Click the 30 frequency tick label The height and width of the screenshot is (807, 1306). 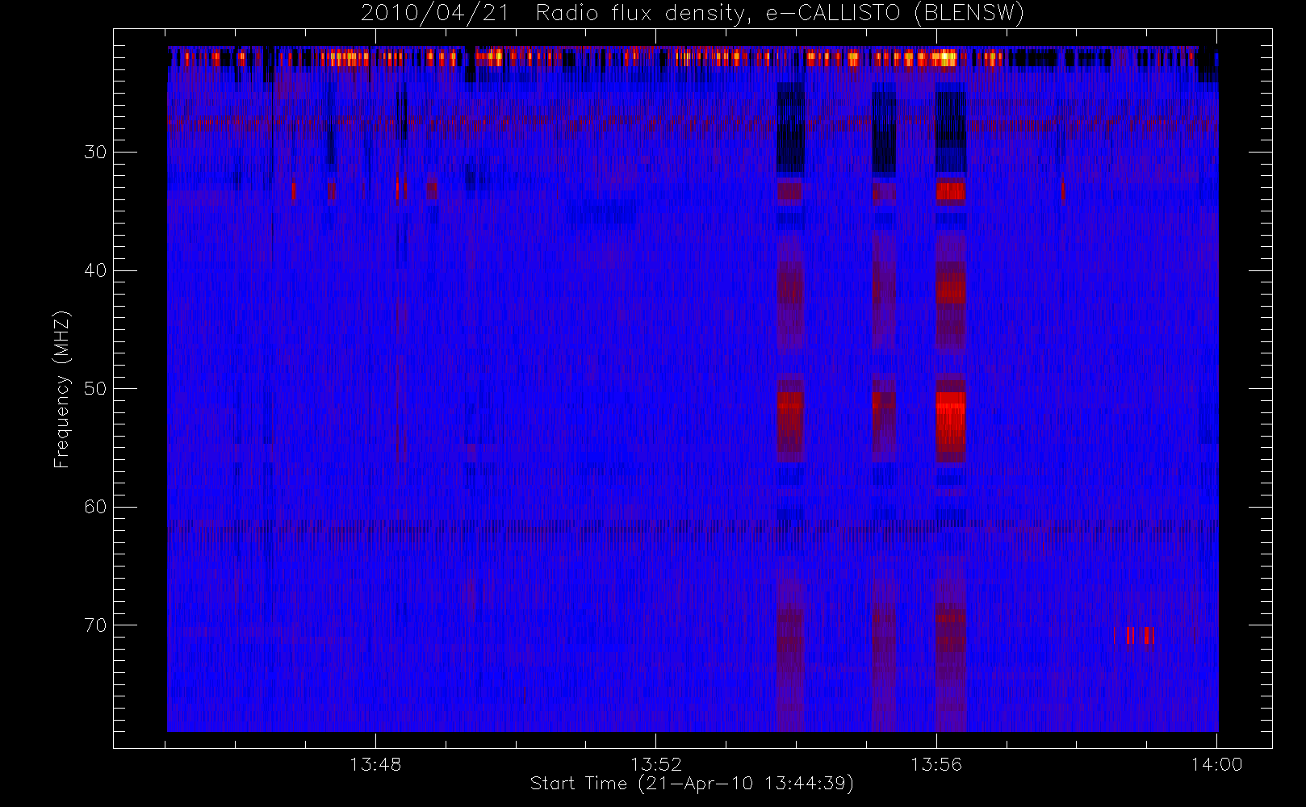tap(95, 152)
